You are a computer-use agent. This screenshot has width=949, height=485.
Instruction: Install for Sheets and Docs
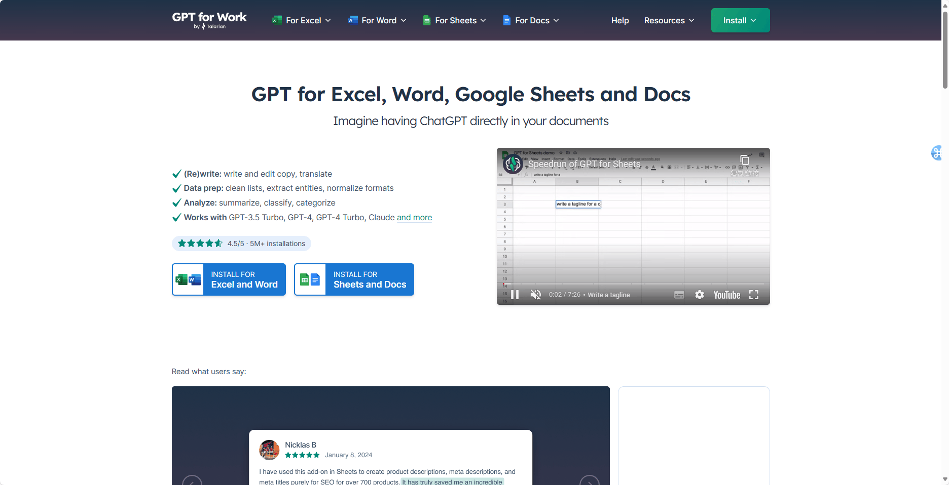[354, 279]
